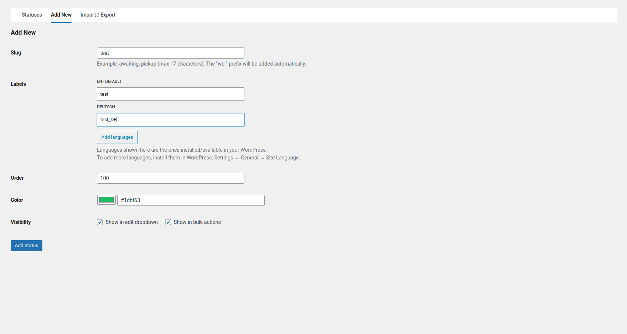
Task: Click the Order row label
Action: click(x=17, y=178)
